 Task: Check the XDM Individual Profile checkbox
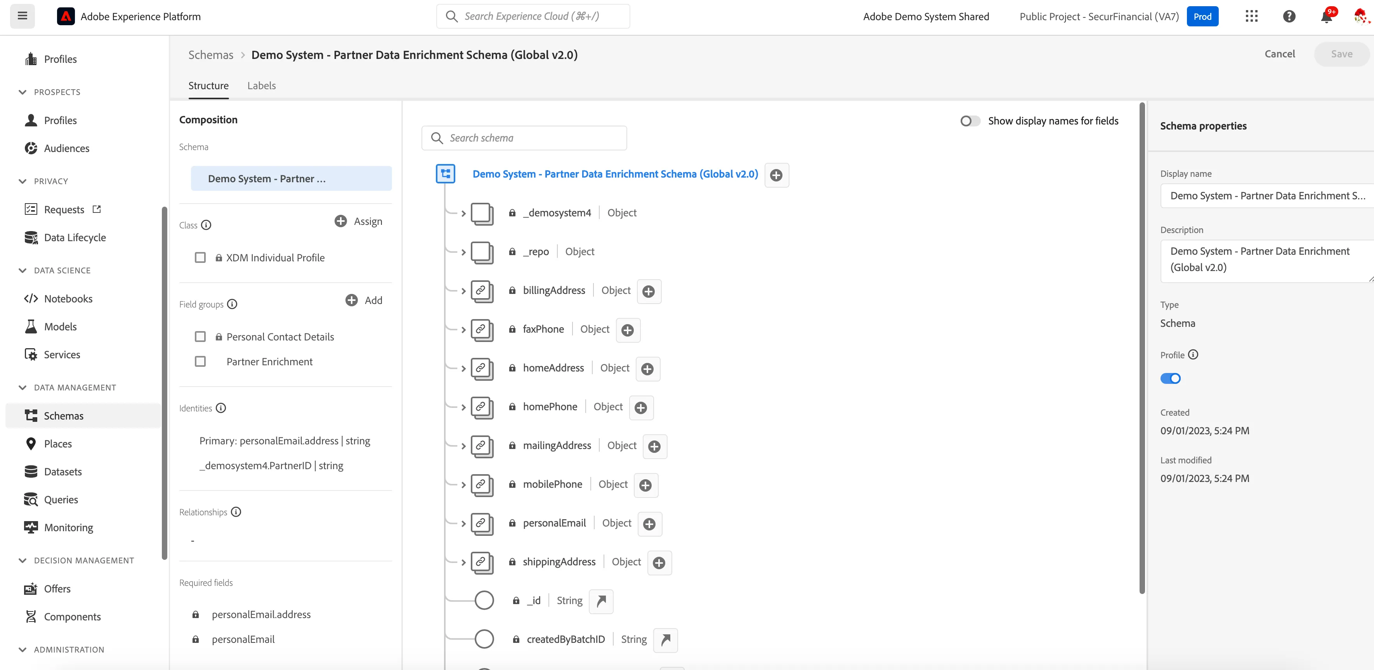click(200, 257)
